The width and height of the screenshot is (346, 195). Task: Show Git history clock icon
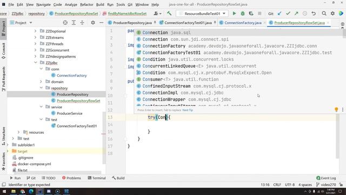305,14
